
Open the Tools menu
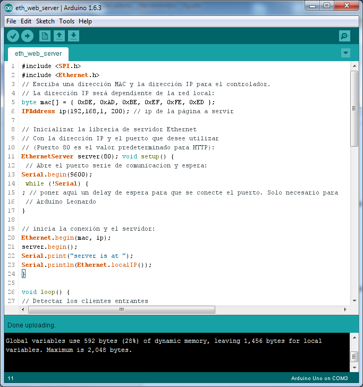66,21
